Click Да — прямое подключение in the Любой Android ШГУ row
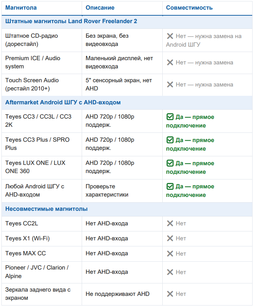Image resolution: width=254 pixels, height=308 pixels. 190,191
